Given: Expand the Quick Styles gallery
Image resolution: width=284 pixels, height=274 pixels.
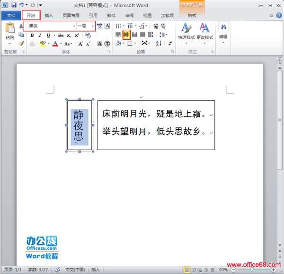Looking at the screenshot, I should [x=186, y=34].
